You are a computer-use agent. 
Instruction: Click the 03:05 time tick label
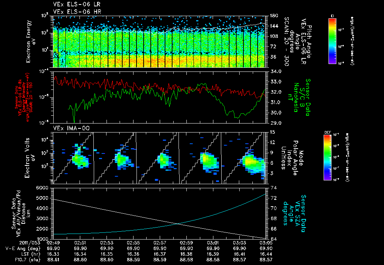coord(266,243)
